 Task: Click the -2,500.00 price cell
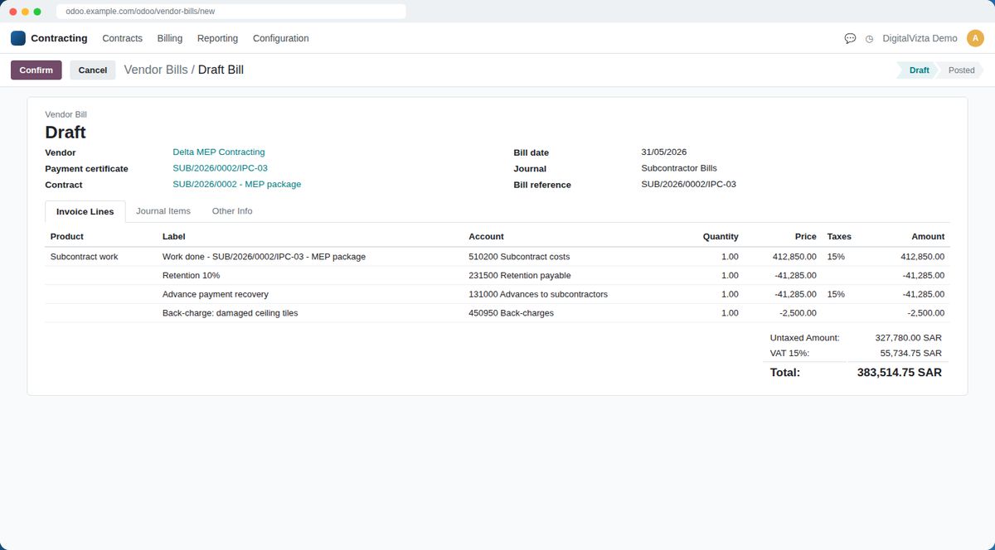[798, 313]
